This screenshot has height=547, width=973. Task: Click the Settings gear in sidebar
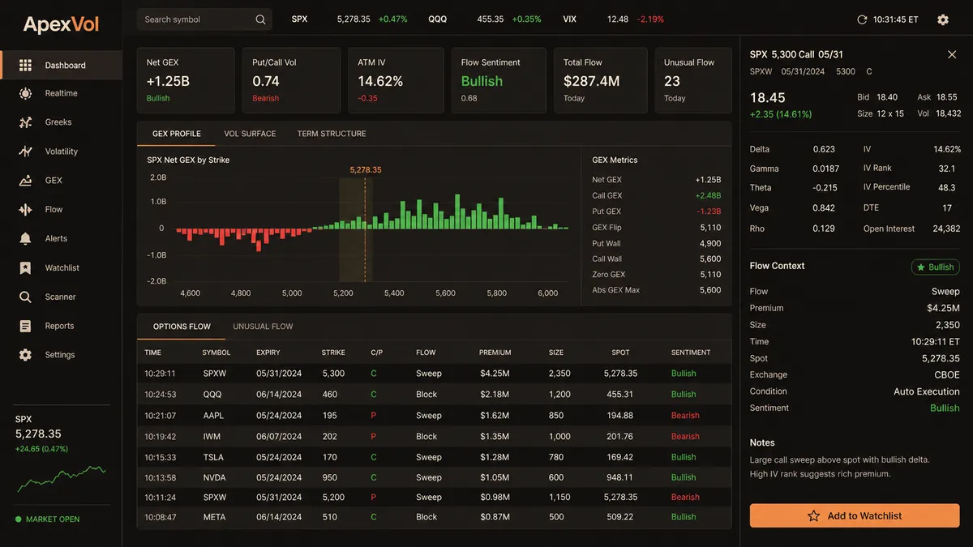[25, 355]
